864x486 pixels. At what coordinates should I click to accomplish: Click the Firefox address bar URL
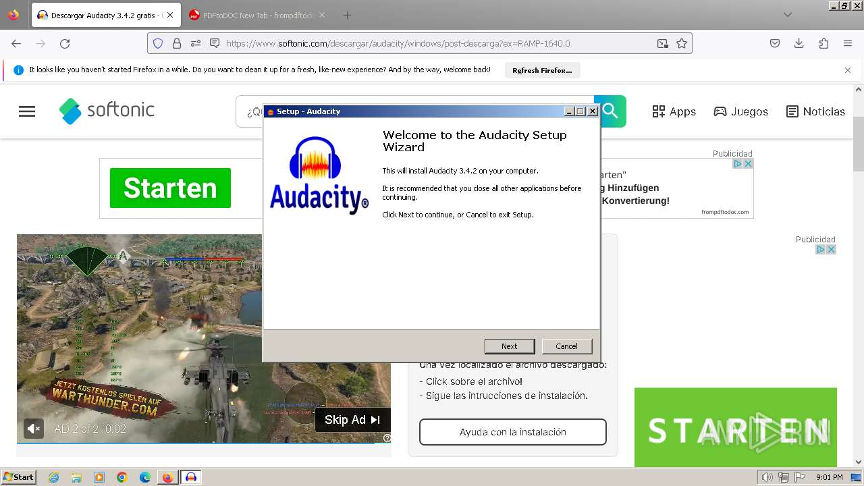click(x=398, y=43)
